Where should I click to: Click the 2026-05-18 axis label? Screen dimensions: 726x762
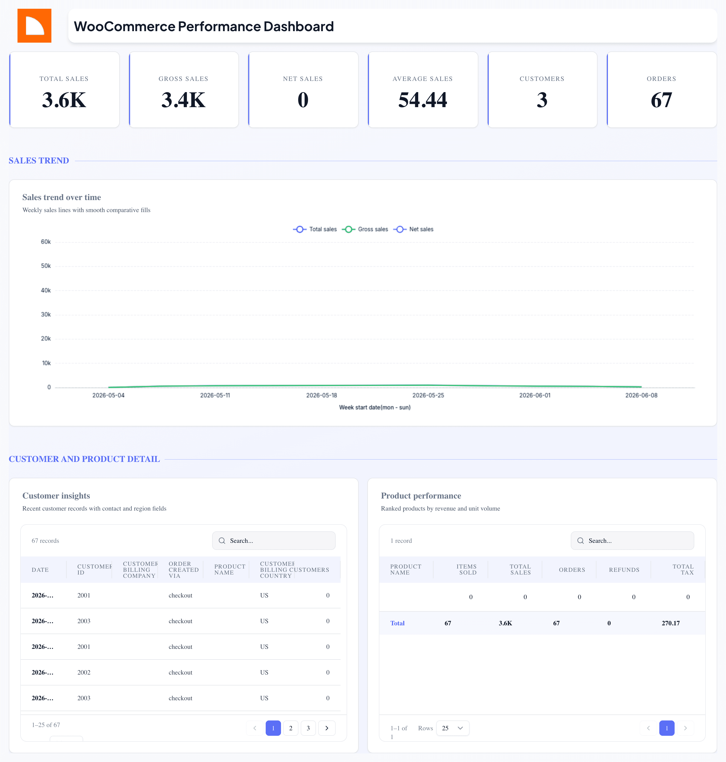322,395
